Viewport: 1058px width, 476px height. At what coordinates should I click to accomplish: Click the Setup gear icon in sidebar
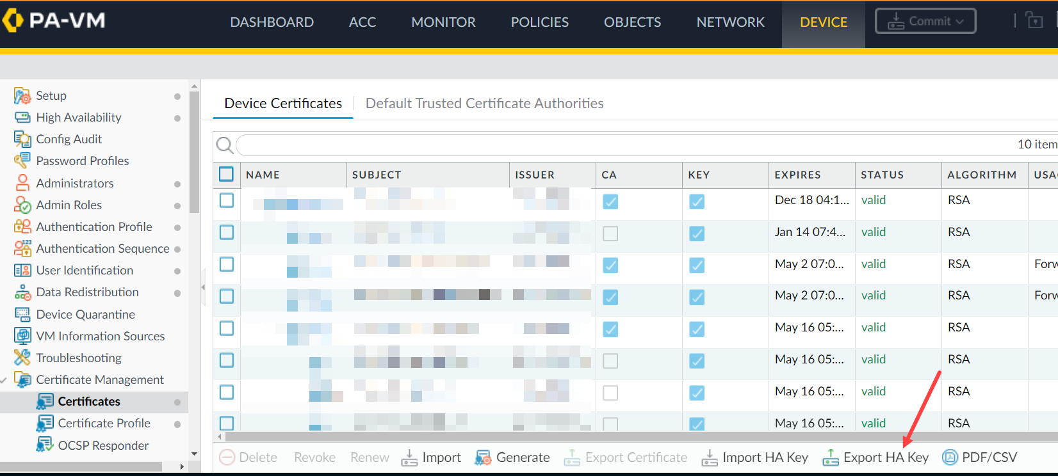click(x=22, y=96)
